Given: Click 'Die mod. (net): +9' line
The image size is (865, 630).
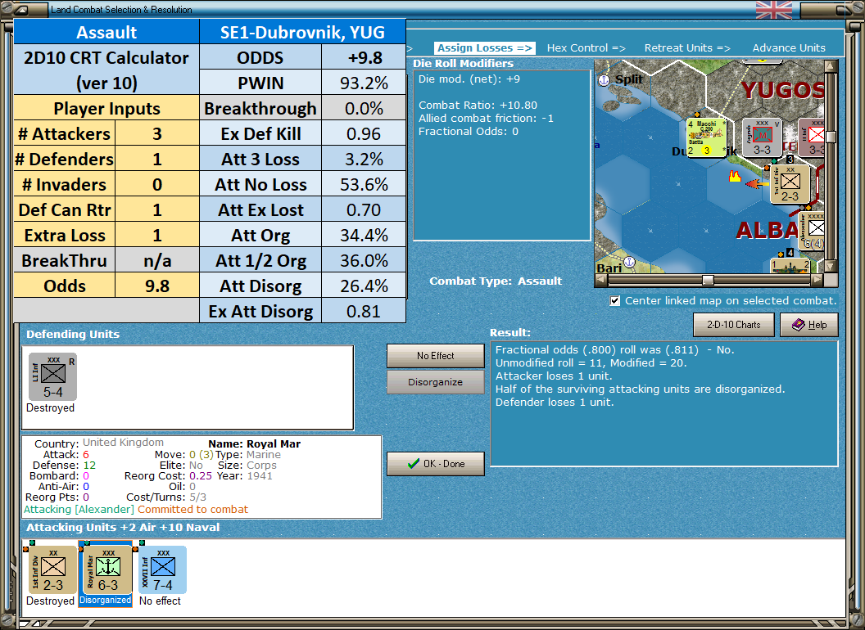Looking at the screenshot, I should 469,79.
